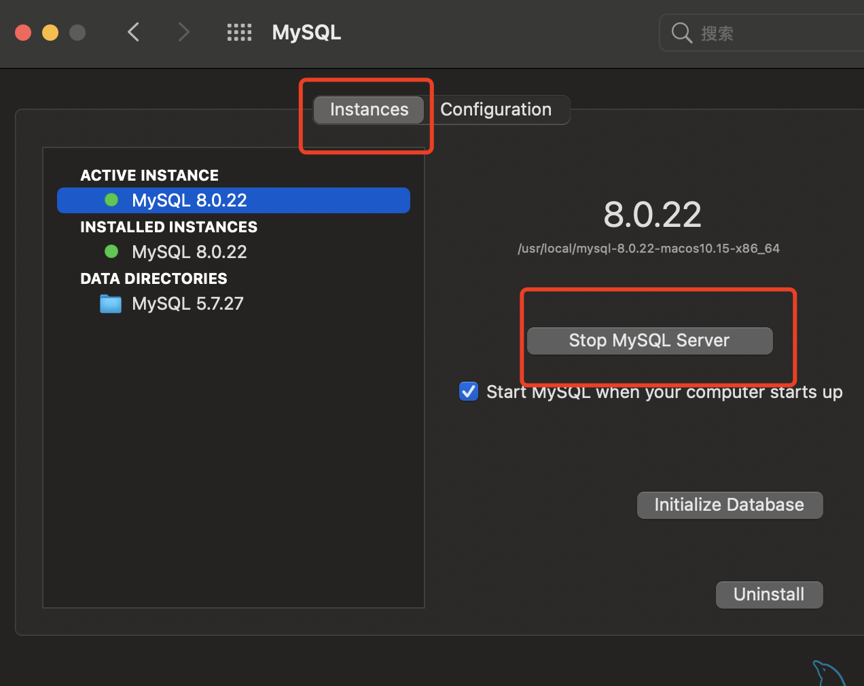Switch to the Instances tab
864x686 pixels.
pos(368,109)
